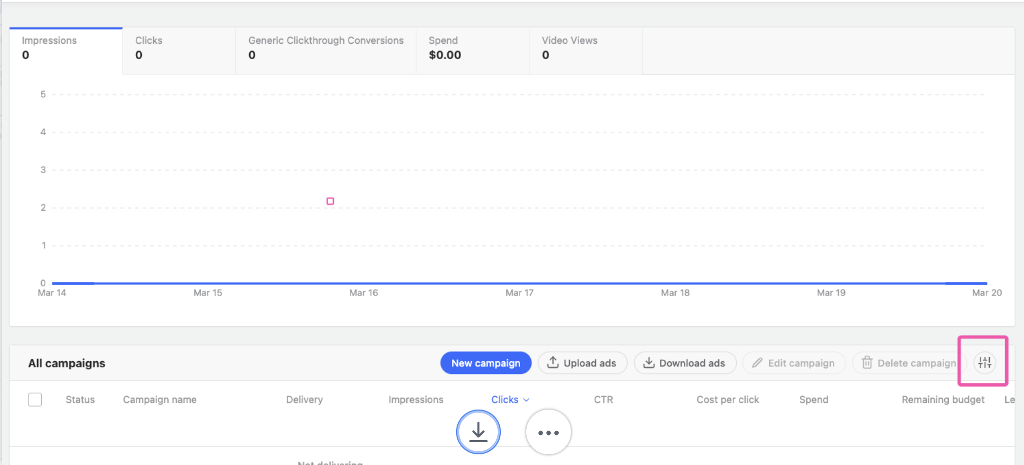1024x465 pixels.
Task: Sort by the Campaign name column header
Action: coord(160,399)
